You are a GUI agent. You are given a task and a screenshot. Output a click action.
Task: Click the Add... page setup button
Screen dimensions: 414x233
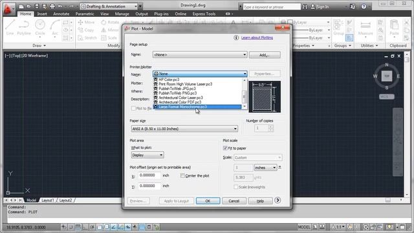click(265, 54)
